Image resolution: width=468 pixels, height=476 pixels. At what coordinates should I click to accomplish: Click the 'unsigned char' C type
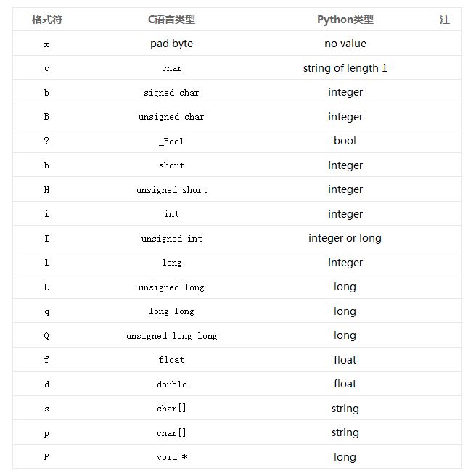coord(171,117)
